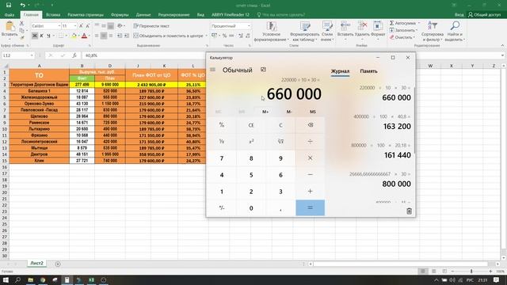Click the add new sheet plus icon
Screen dimensions: 507x285
tap(58, 264)
